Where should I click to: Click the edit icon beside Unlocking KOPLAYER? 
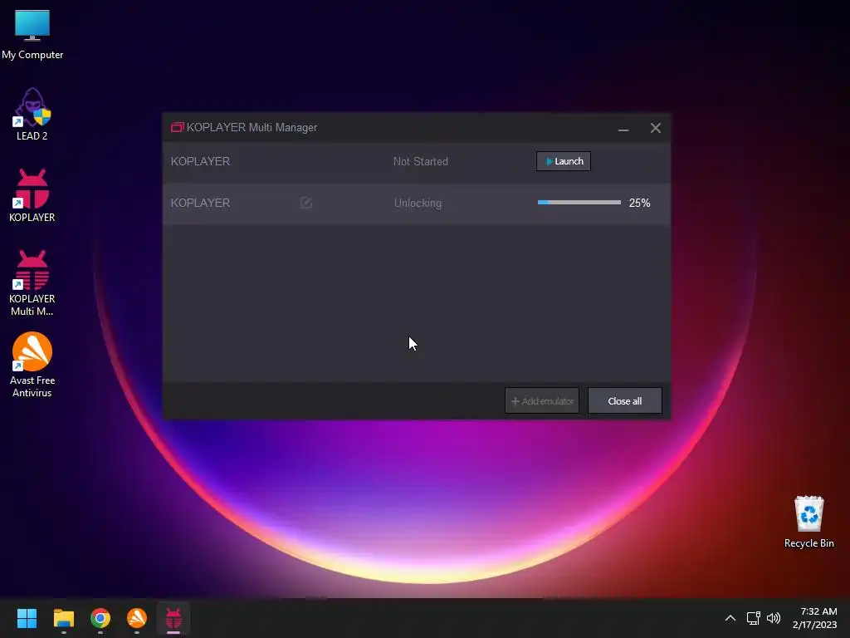tap(305, 203)
